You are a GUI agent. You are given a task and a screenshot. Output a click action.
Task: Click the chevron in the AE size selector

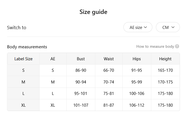[x=146, y=27]
